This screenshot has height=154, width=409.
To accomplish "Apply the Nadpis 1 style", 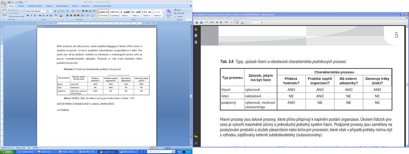I will click(125, 13).
